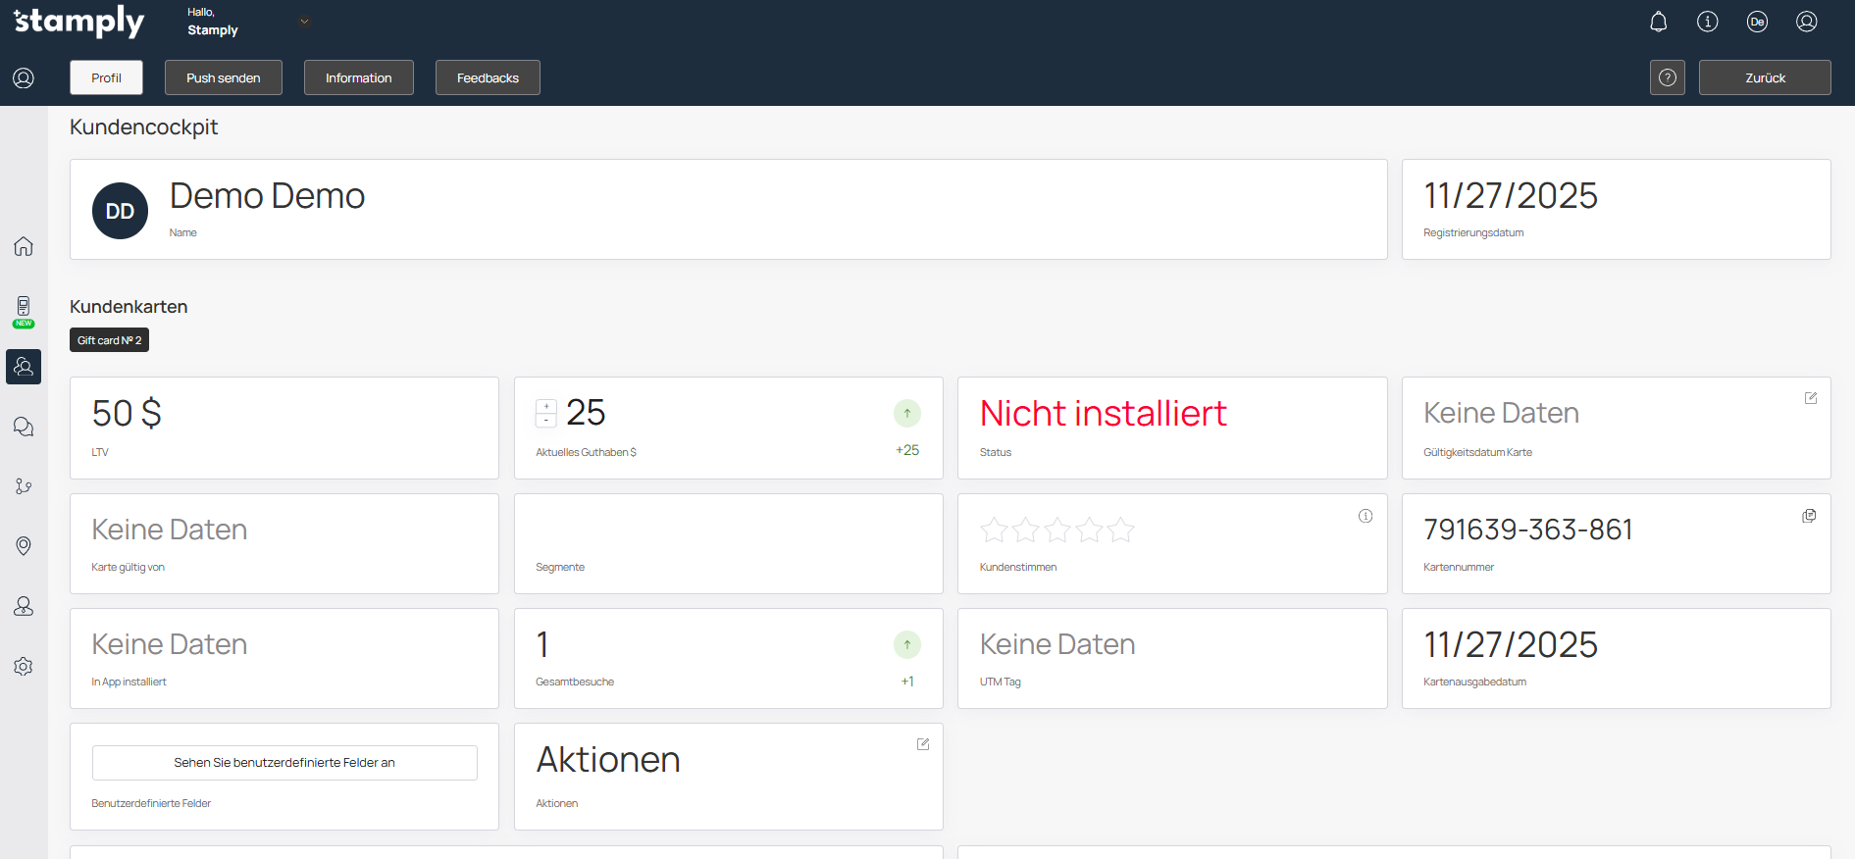1855x859 pixels.
Task: Click the info circle icon in header
Action: [1707, 22]
